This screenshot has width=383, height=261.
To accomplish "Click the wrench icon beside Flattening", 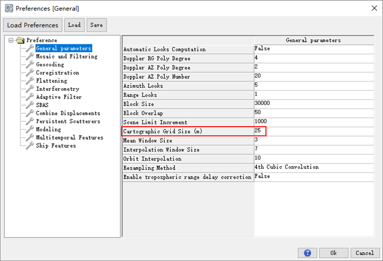I will click(x=30, y=80).
